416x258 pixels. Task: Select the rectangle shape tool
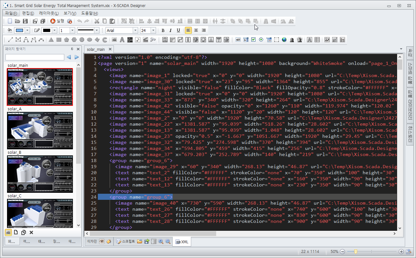pyautogui.click(x=59, y=40)
